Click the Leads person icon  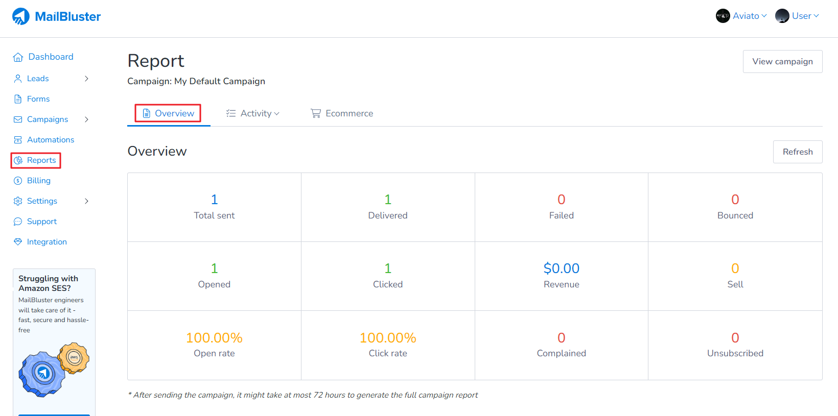click(18, 79)
